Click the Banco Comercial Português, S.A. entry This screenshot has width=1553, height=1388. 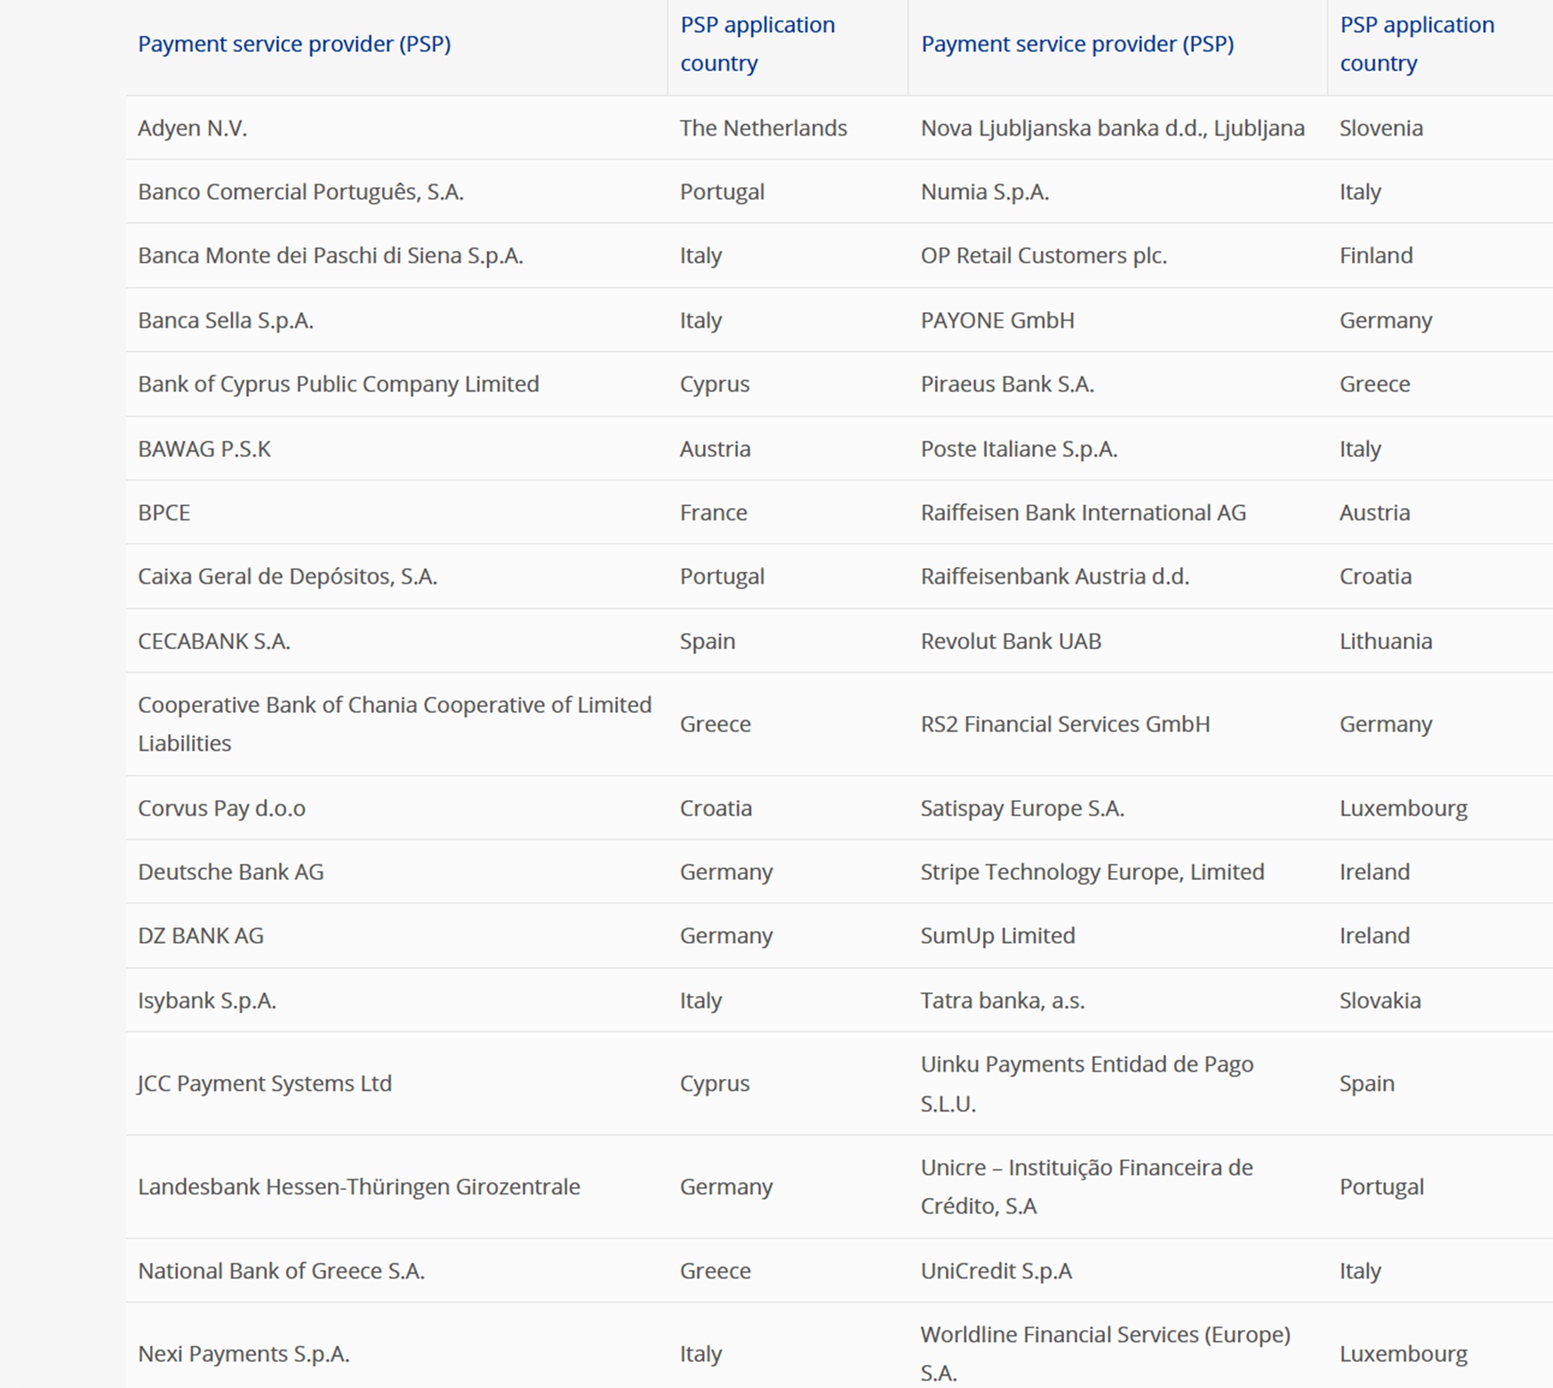301,192
